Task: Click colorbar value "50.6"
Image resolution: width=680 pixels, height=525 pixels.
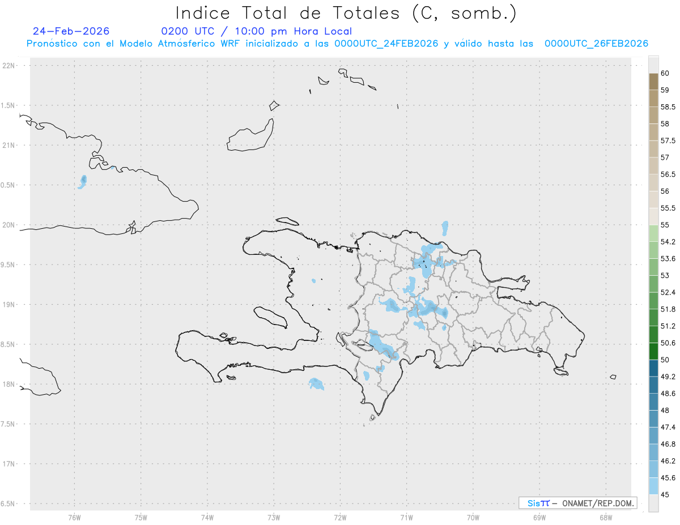Action: pos(668,343)
